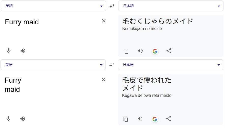Listen to top Japanese translation audio
The image size is (225, 128).
tap(140, 51)
